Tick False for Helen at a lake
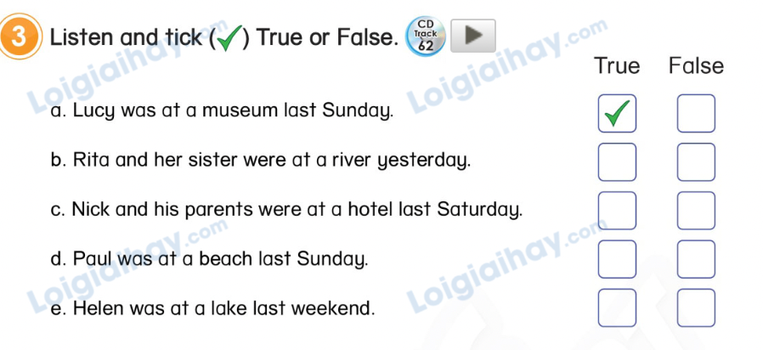The height and width of the screenshot is (350, 763). coord(696,308)
